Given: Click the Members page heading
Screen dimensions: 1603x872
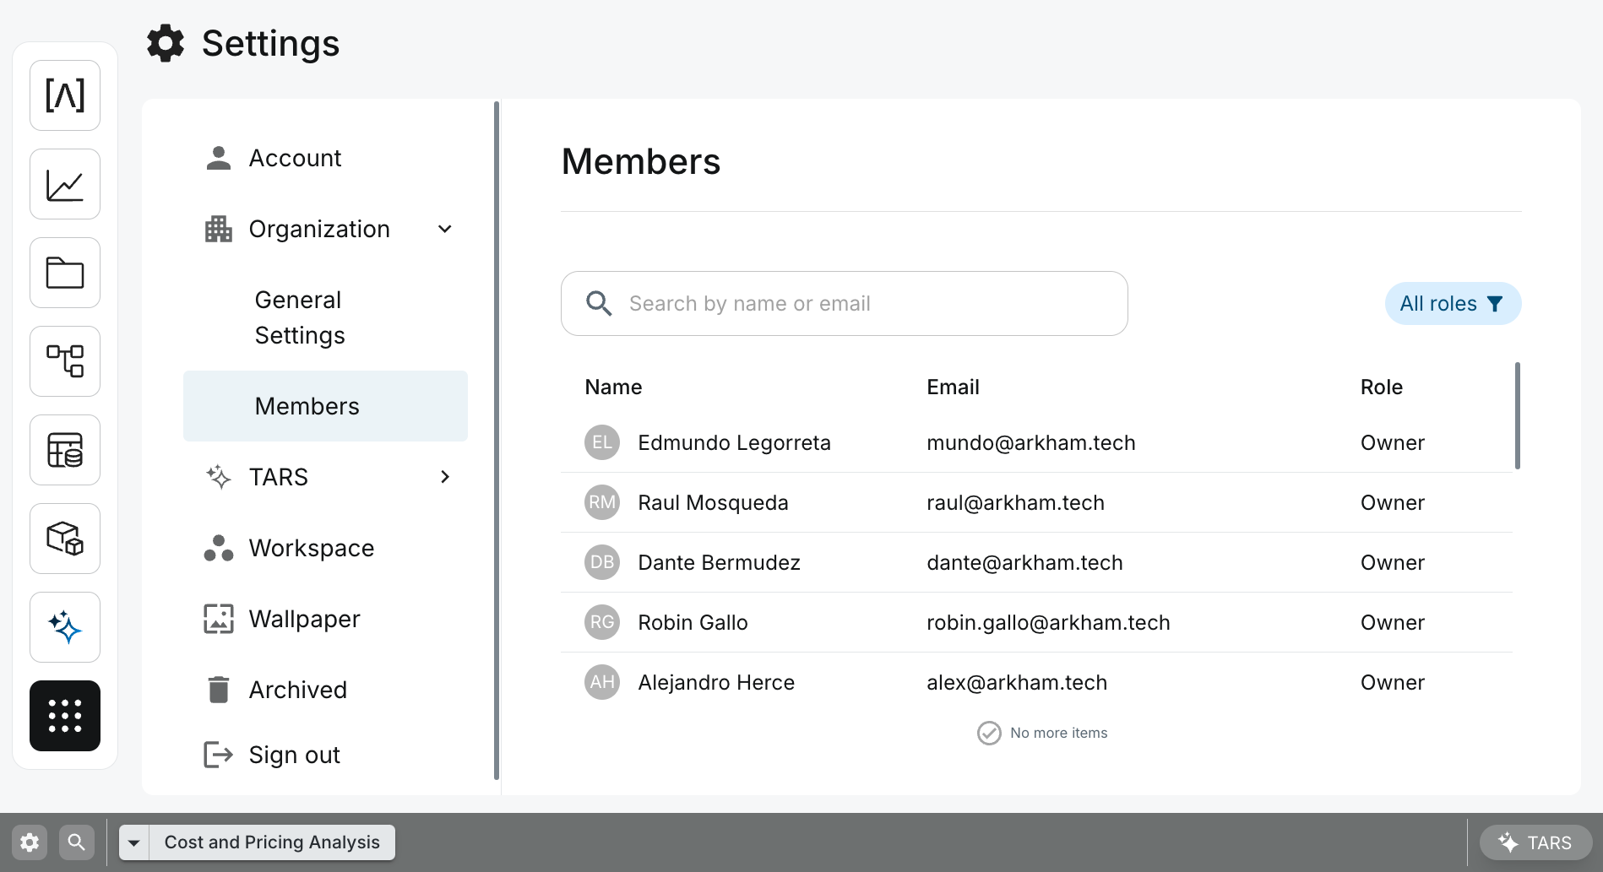Looking at the screenshot, I should (641, 161).
